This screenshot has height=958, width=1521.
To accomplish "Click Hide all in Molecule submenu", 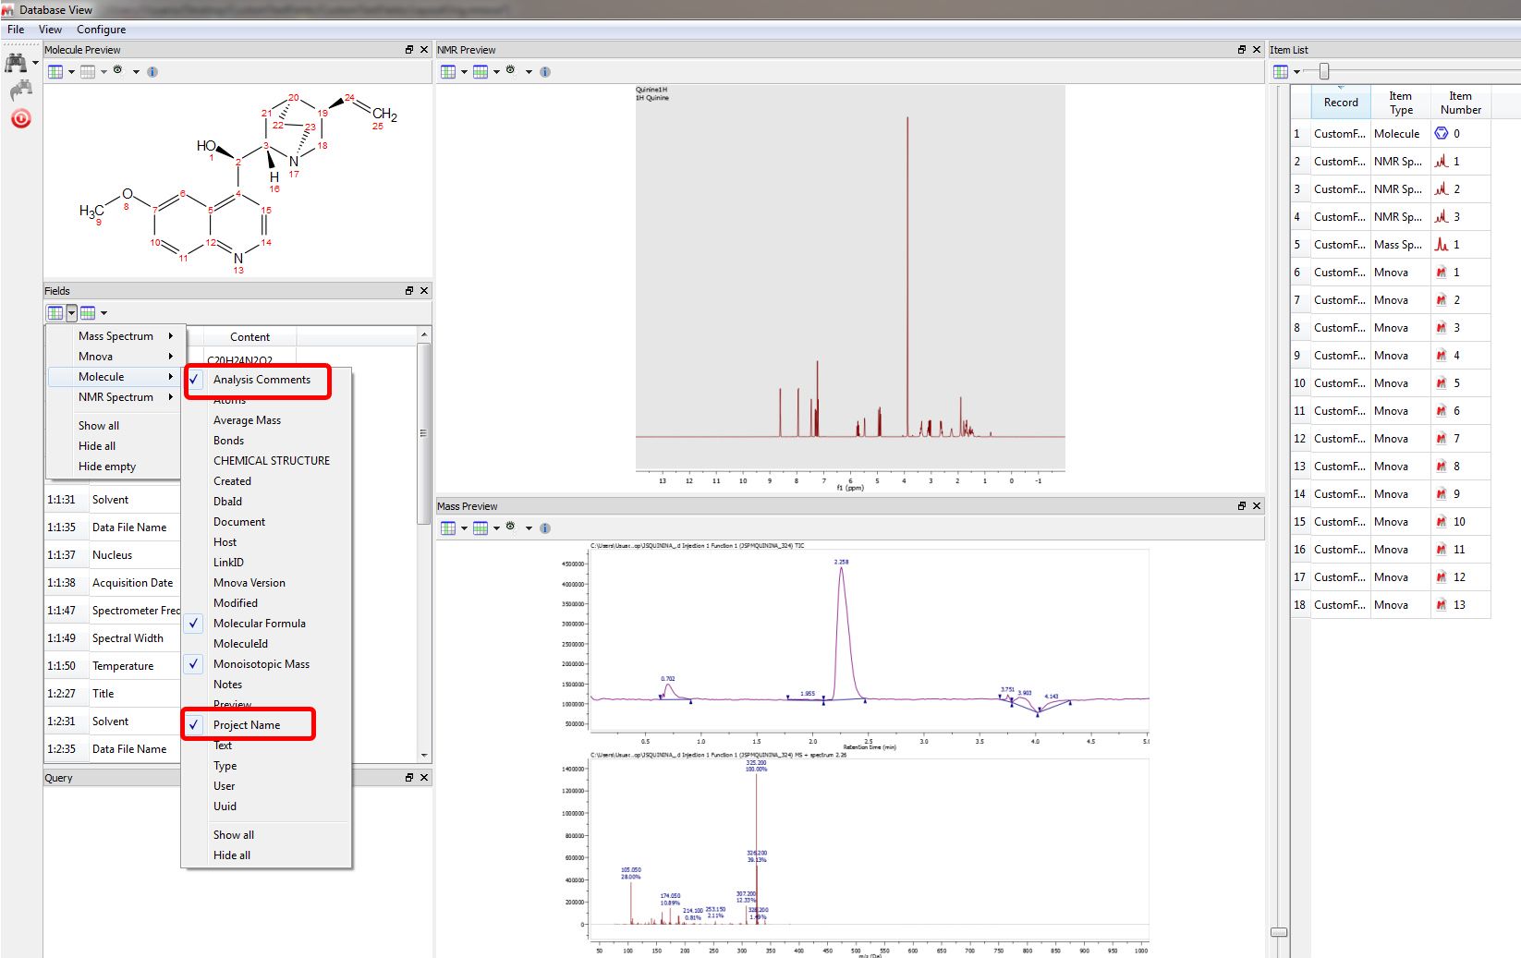I will [266, 855].
